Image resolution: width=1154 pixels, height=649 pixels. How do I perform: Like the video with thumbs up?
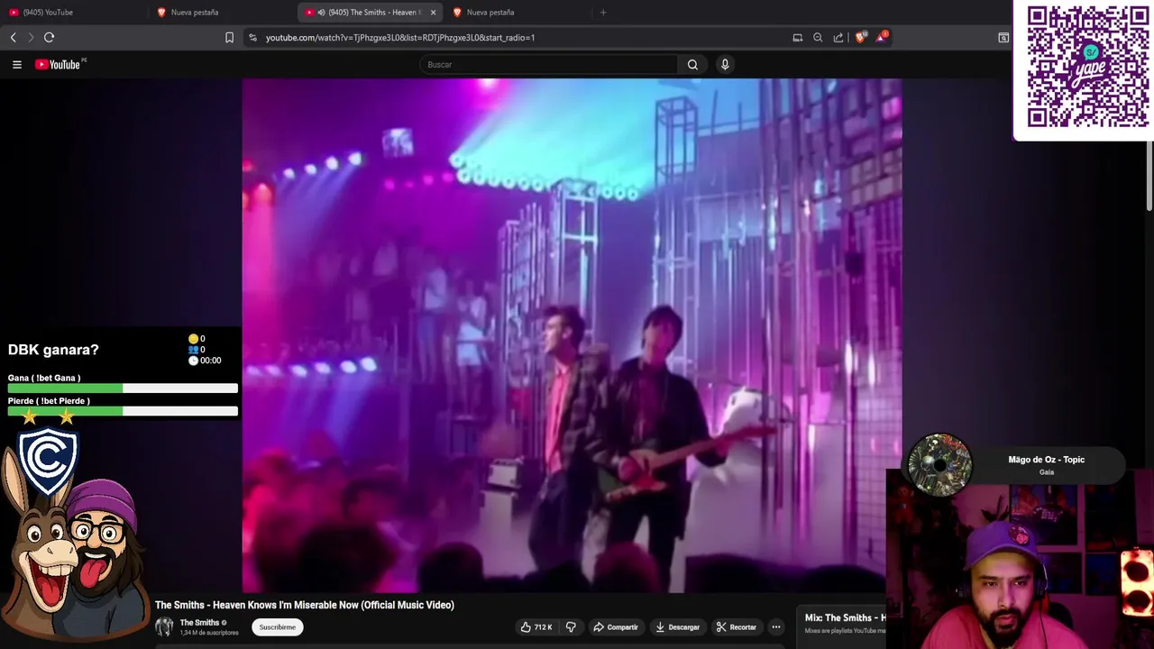(x=536, y=626)
